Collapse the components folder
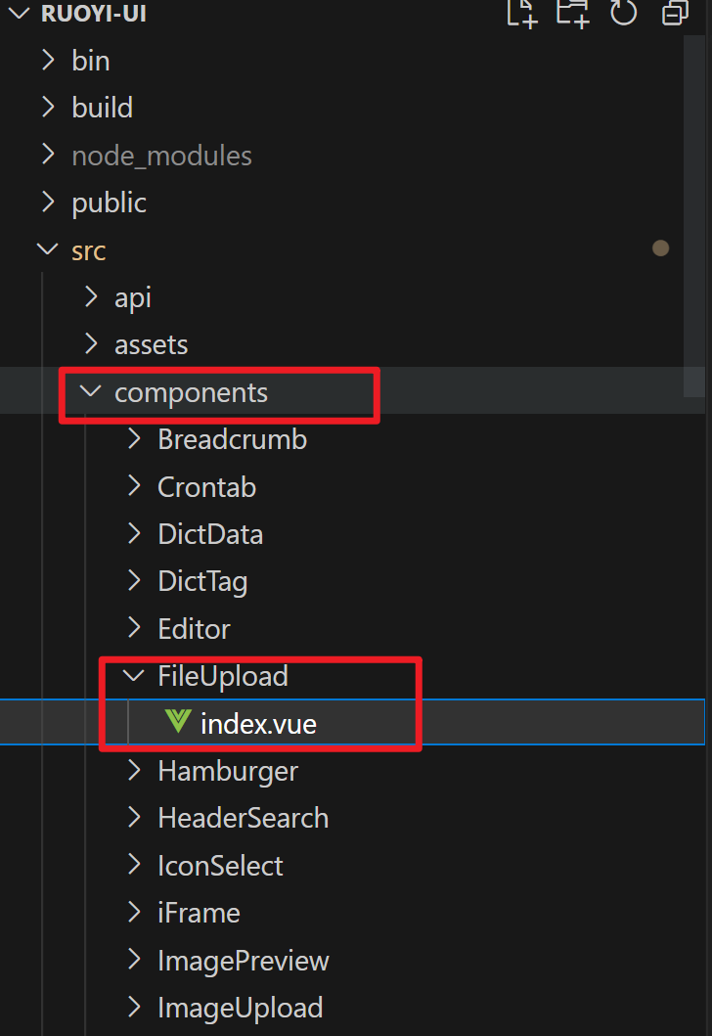The width and height of the screenshot is (712, 1036). pos(191,392)
